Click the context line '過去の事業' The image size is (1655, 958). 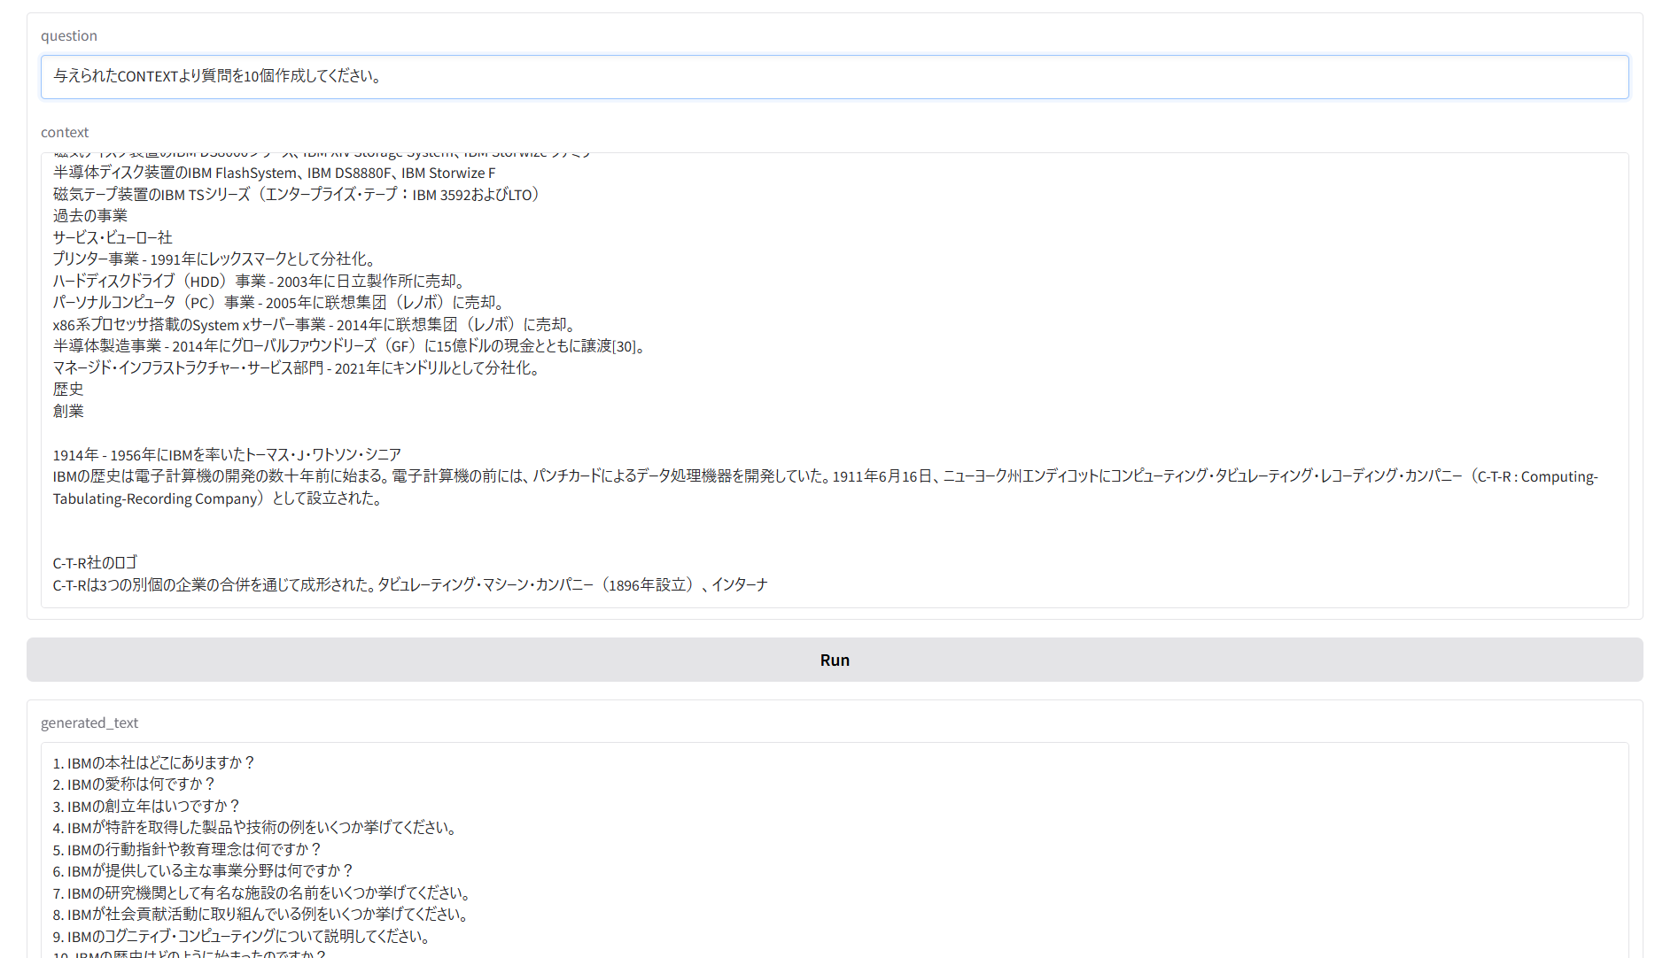coord(90,216)
